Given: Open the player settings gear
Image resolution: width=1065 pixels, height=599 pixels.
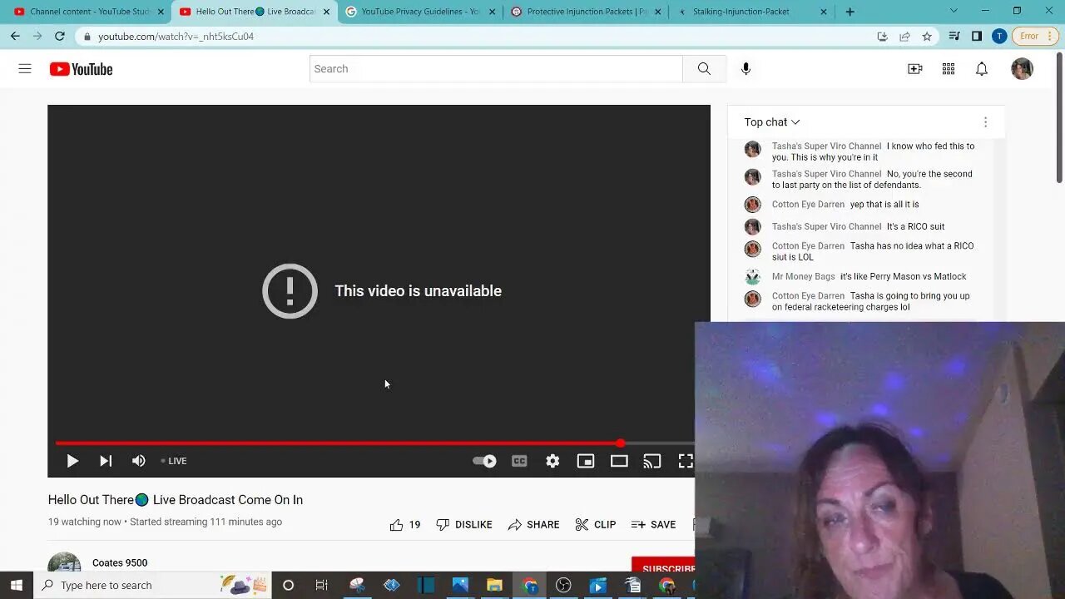Looking at the screenshot, I should point(552,461).
